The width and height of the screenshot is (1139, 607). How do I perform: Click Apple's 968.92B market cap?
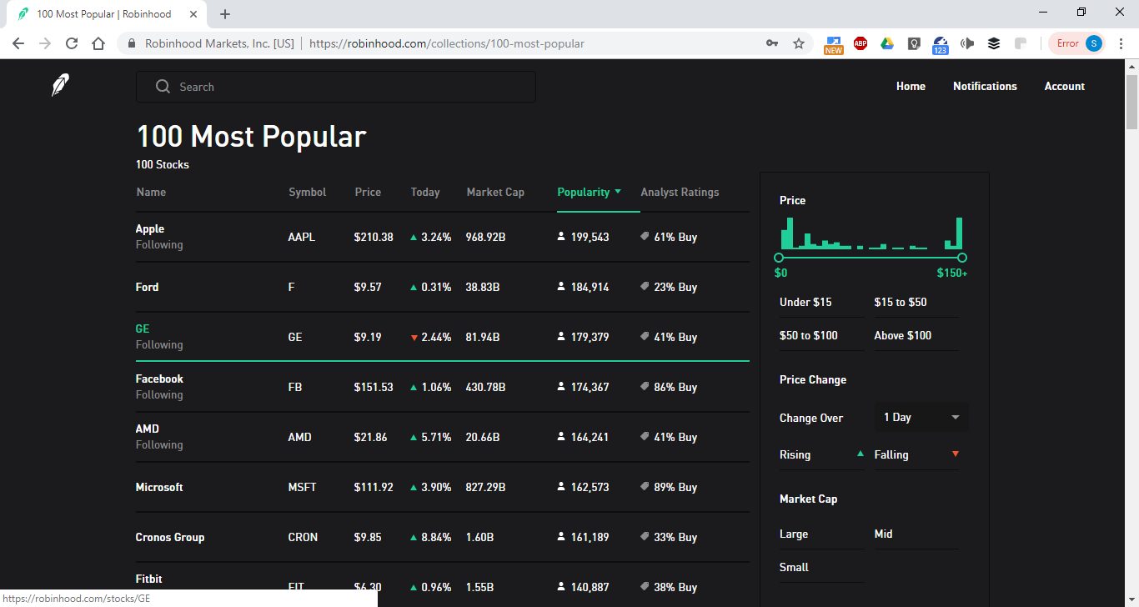tap(486, 237)
